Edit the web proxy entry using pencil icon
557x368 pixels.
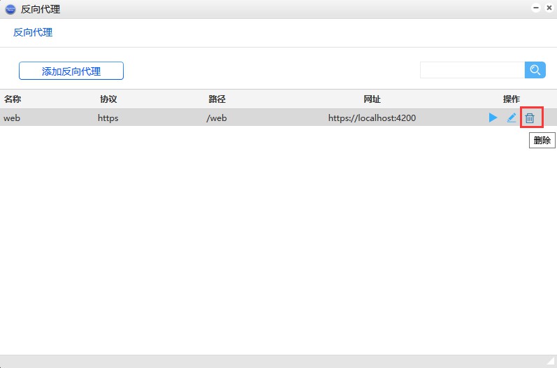point(512,118)
